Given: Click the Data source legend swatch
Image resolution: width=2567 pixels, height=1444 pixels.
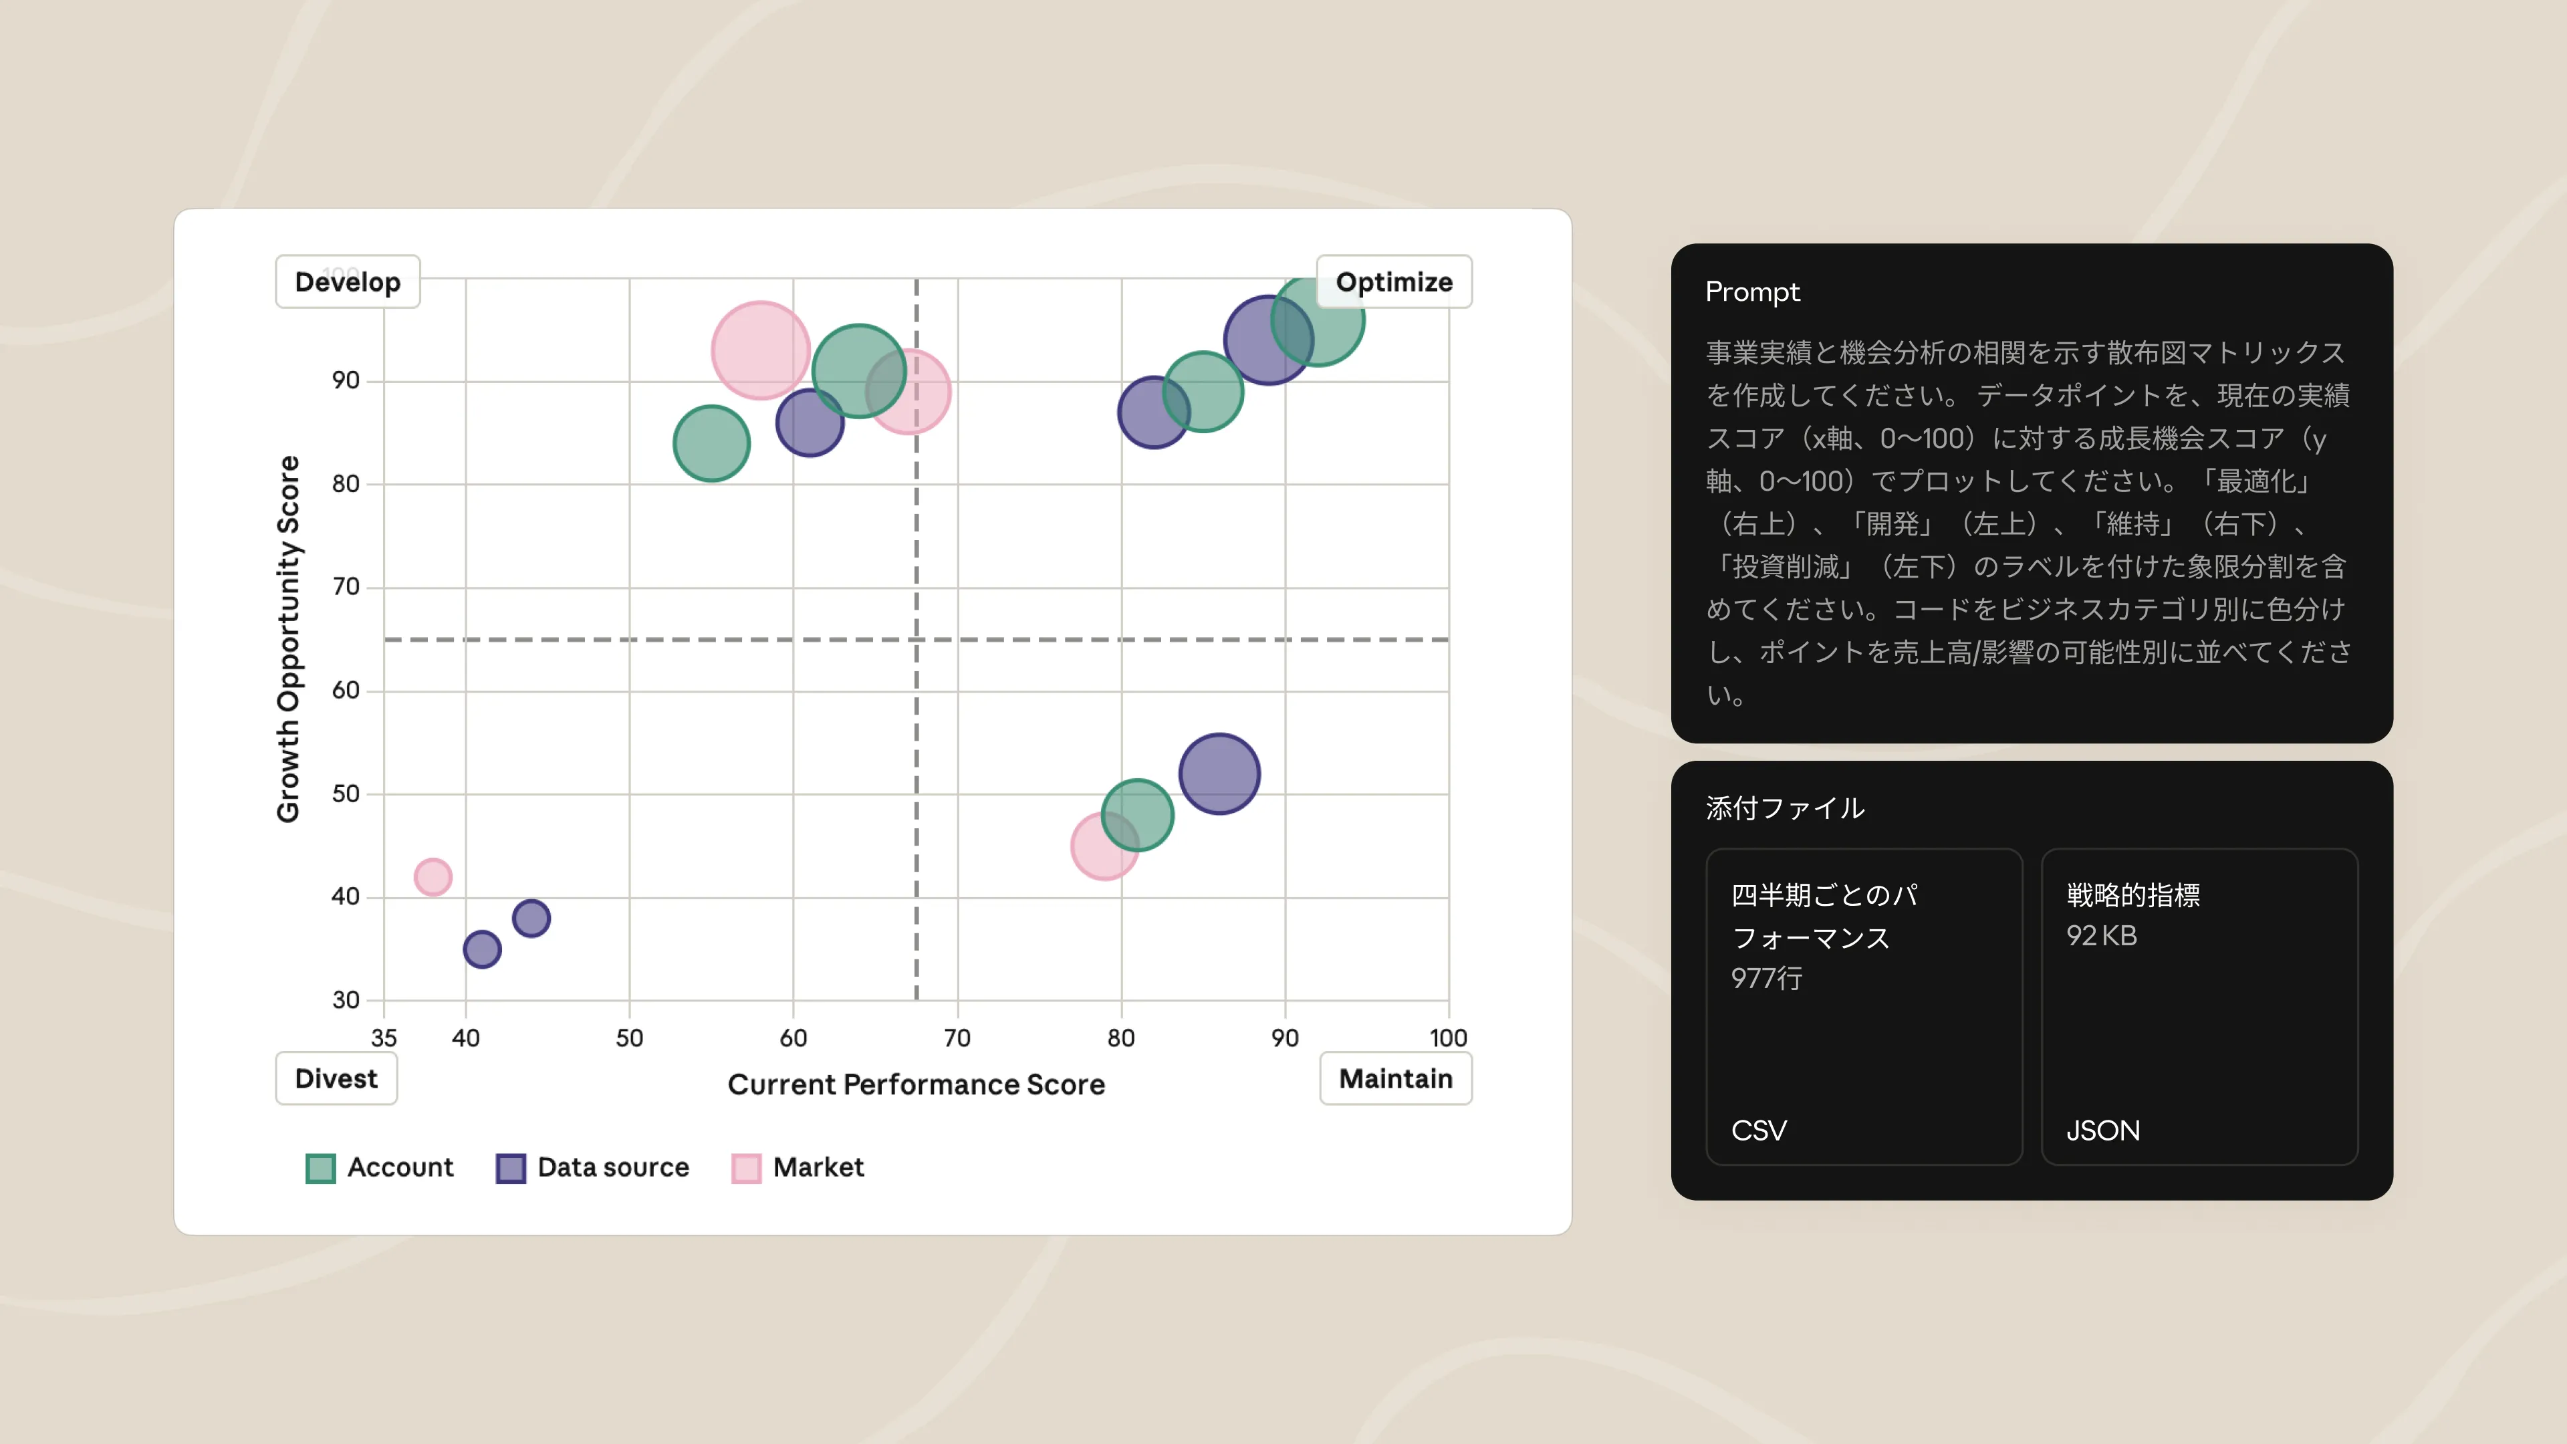Looking at the screenshot, I should point(510,1168).
